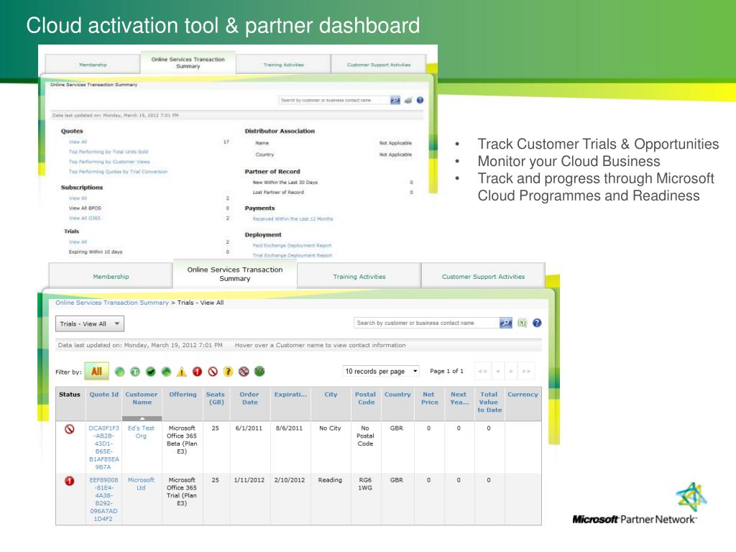The height and width of the screenshot is (552, 736).
Task: Click the prohibited status icon for Ed's Test Org
Action: click(70, 429)
